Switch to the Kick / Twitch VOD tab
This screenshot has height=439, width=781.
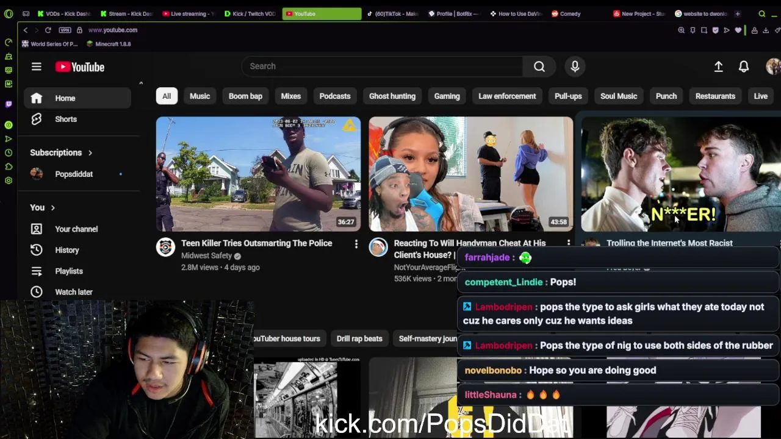click(x=250, y=13)
